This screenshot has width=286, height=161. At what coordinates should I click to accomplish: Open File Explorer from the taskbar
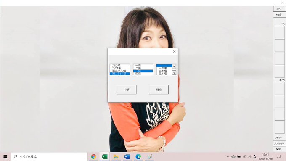[116, 157]
